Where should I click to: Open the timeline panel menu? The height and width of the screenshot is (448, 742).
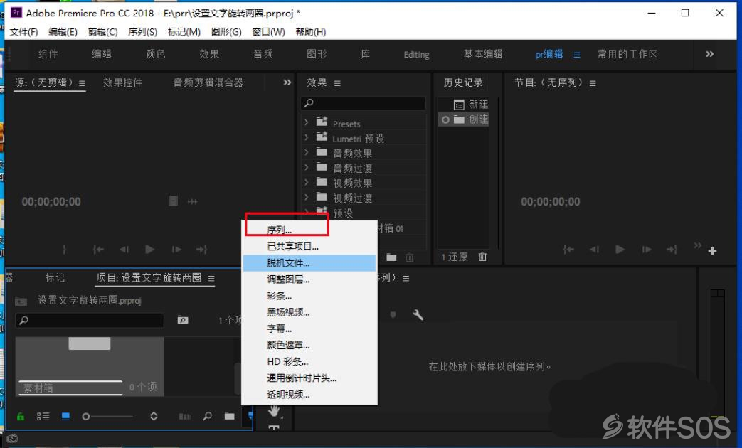(x=406, y=279)
